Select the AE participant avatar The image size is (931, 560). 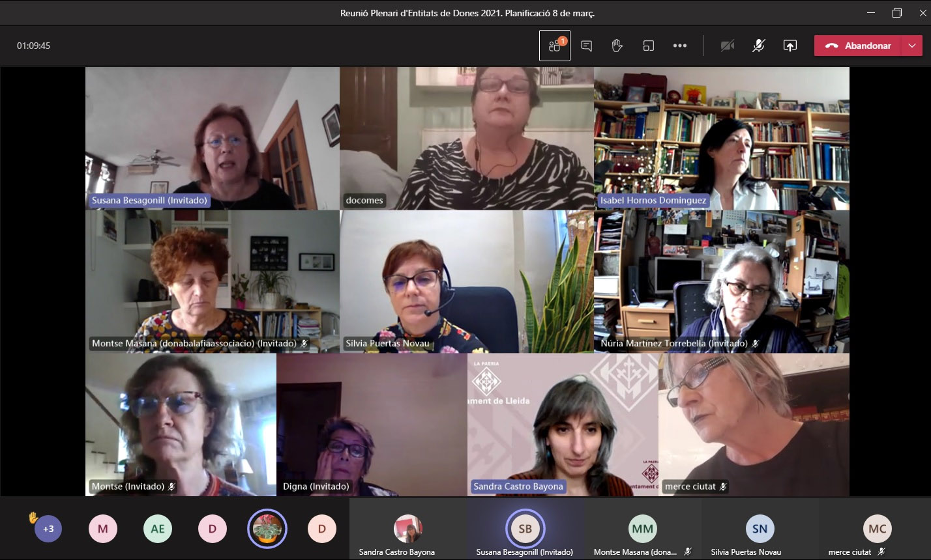158,529
